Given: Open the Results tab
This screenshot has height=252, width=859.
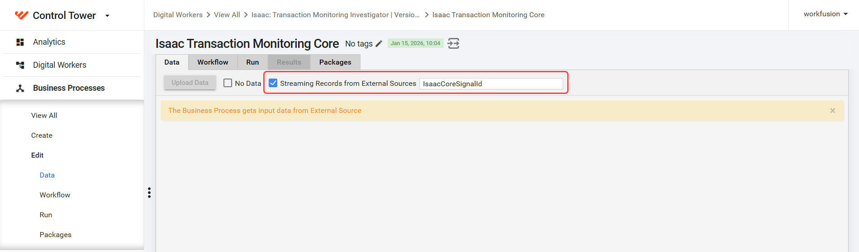Looking at the screenshot, I should click(x=289, y=62).
